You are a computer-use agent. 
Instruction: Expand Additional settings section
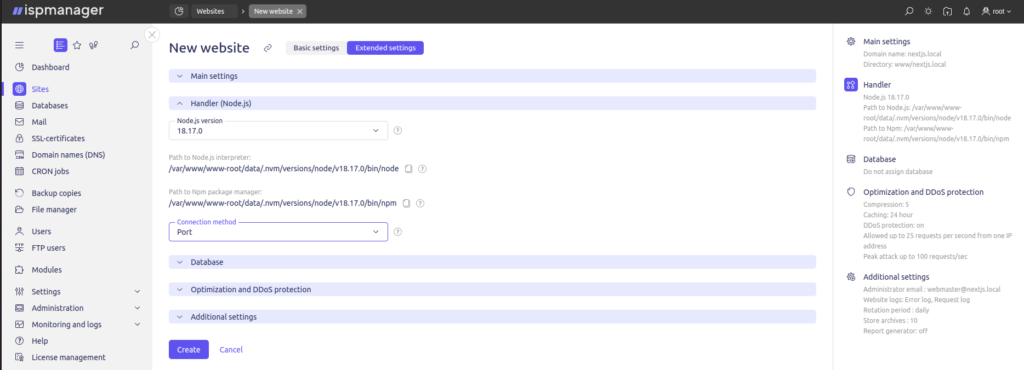[x=492, y=317]
